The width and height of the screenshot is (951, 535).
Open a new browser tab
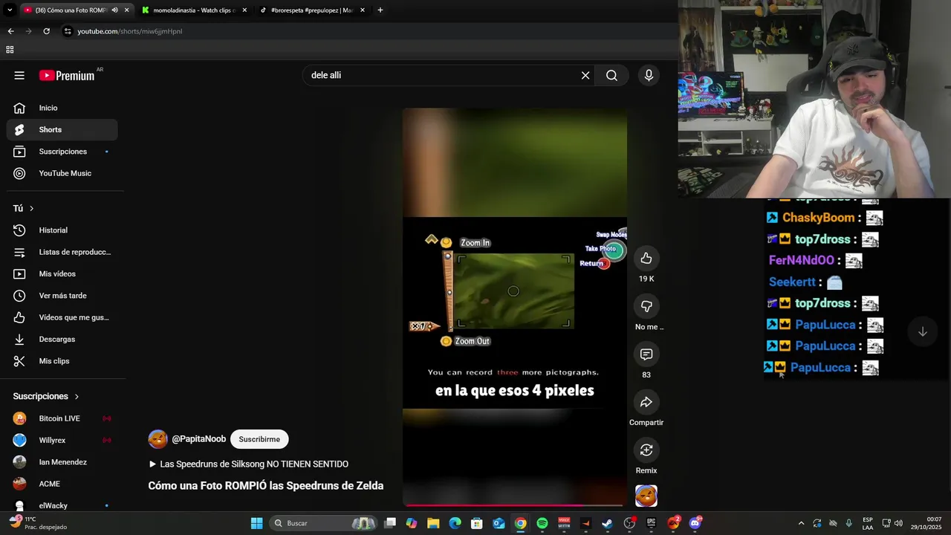[380, 10]
